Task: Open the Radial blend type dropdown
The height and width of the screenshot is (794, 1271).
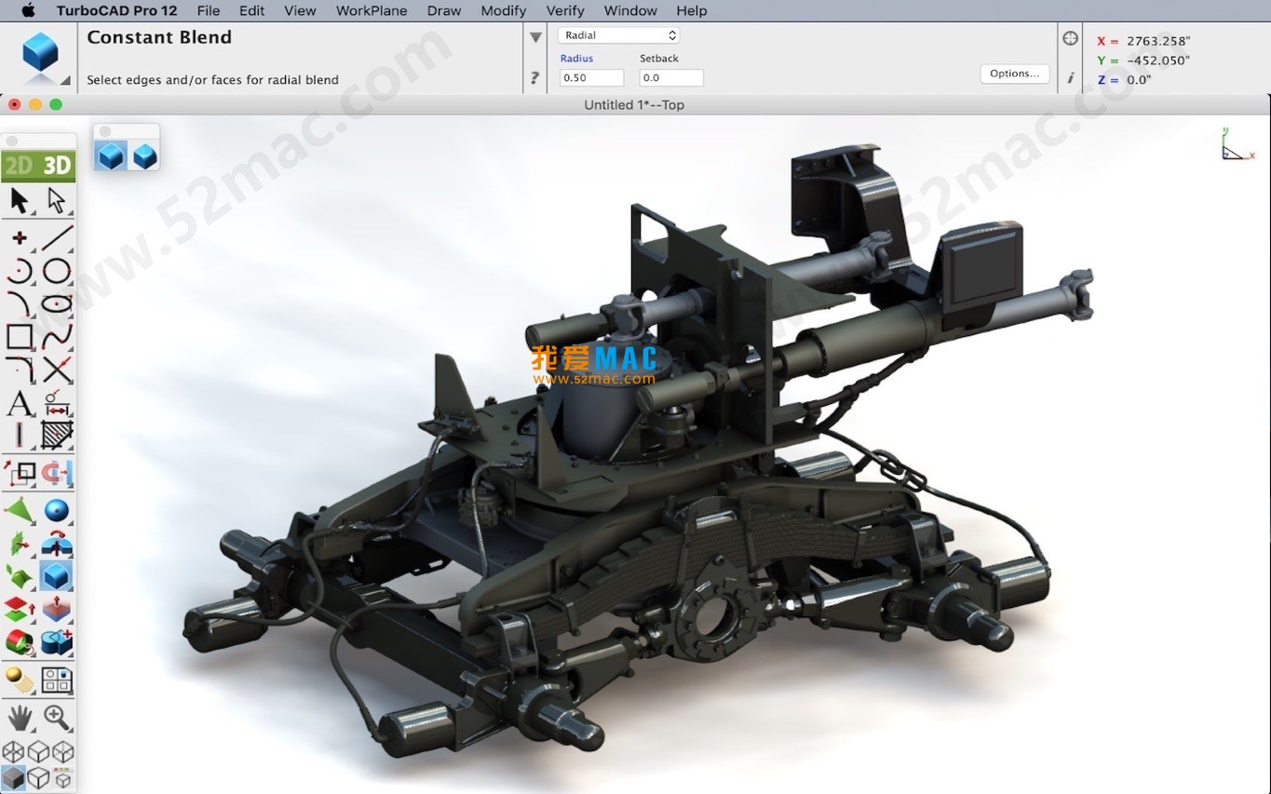Action: pyautogui.click(x=617, y=34)
